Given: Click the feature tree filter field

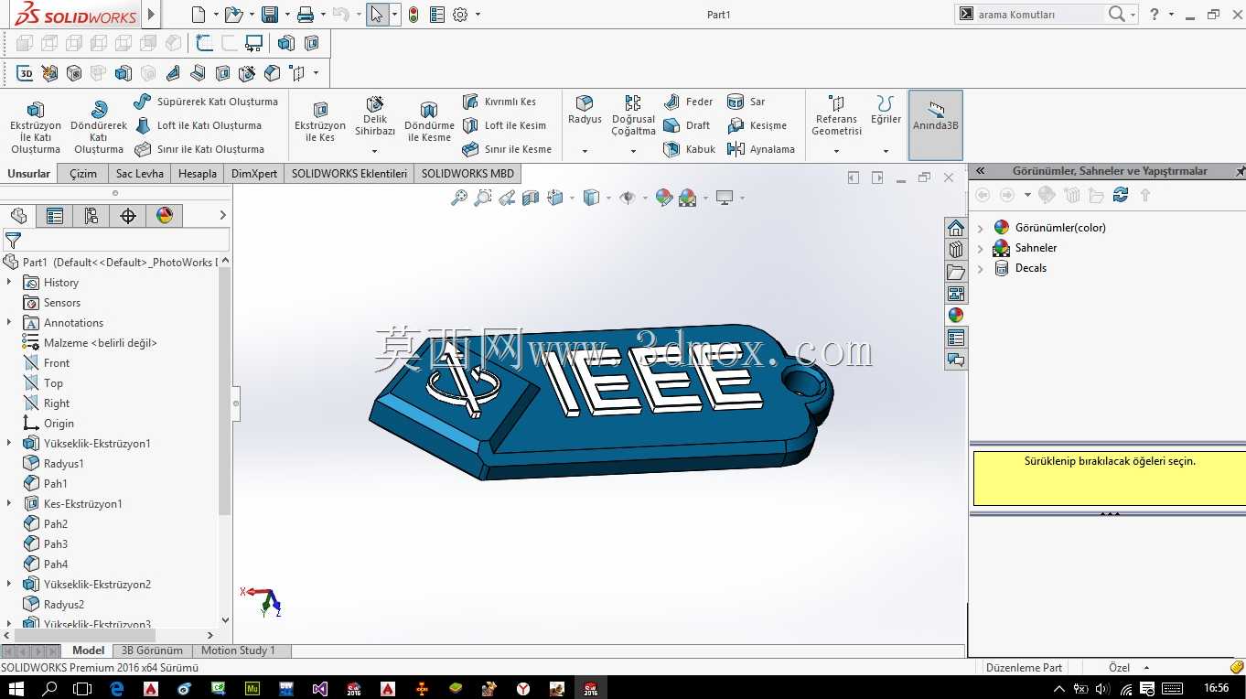Looking at the screenshot, I should click(x=115, y=240).
